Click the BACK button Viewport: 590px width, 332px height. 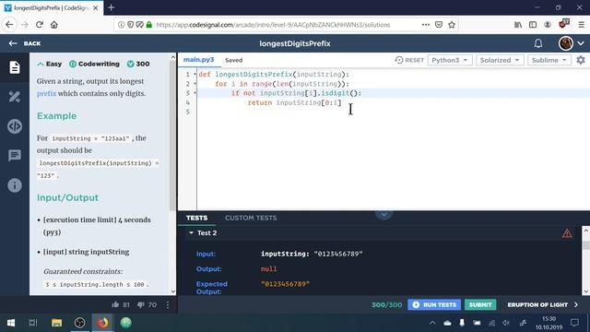click(25, 43)
